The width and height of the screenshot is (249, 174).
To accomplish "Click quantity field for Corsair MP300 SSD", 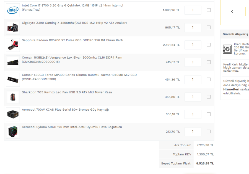I will tap(193, 80).
